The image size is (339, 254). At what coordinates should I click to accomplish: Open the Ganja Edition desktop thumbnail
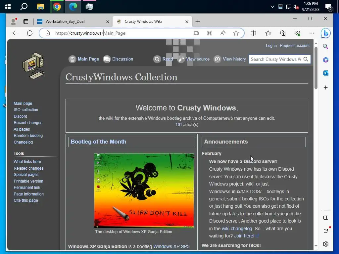click(x=144, y=190)
